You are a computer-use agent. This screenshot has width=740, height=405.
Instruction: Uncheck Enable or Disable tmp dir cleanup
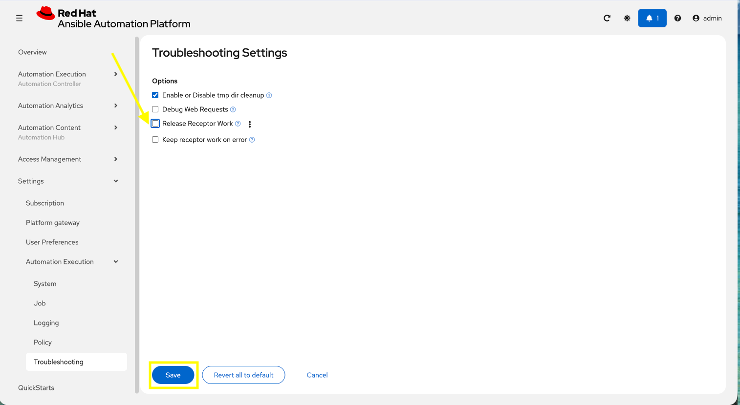point(155,95)
